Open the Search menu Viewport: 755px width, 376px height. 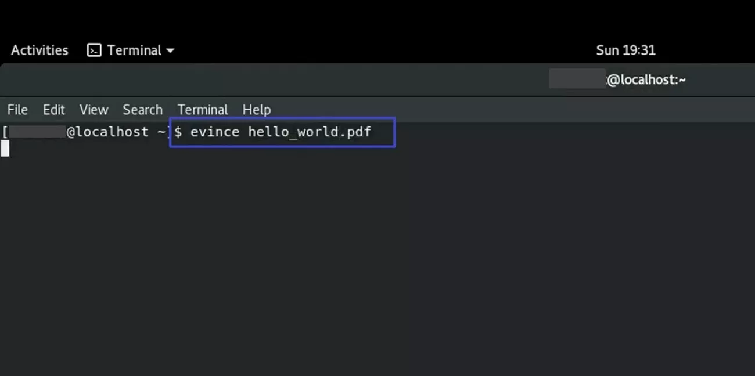click(142, 110)
